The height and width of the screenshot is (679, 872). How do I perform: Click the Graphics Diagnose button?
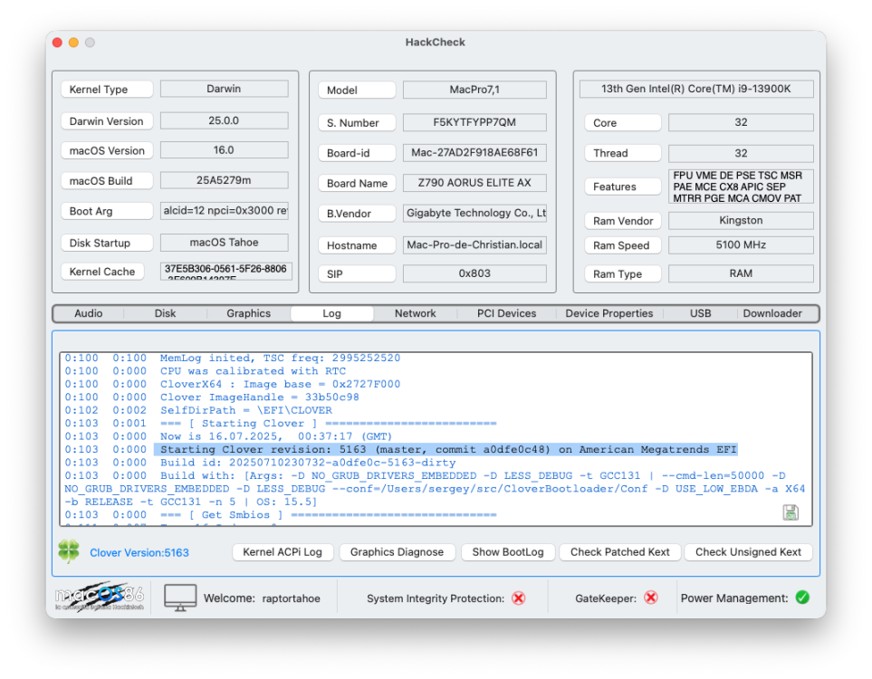click(x=398, y=552)
